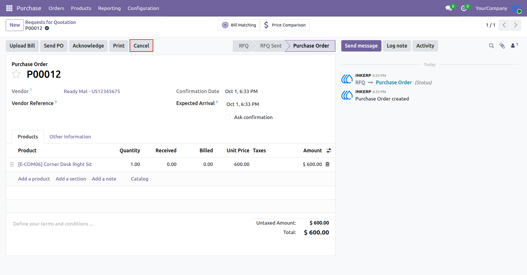527x275 pixels.
Task: Attach files paperclip icon
Action: point(502,46)
